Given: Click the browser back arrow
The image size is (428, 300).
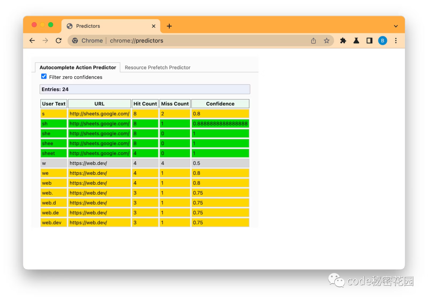Looking at the screenshot, I should click(x=32, y=40).
